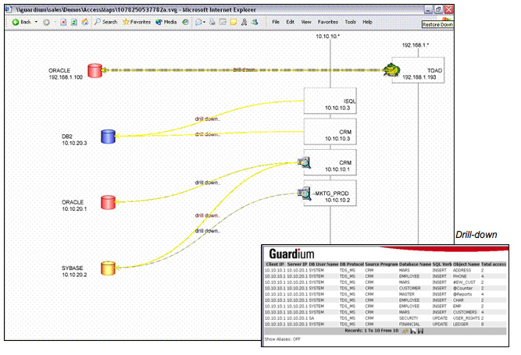This screenshot has width=521, height=355.
Task: Click the History icon in toolbar
Action: pos(185,22)
